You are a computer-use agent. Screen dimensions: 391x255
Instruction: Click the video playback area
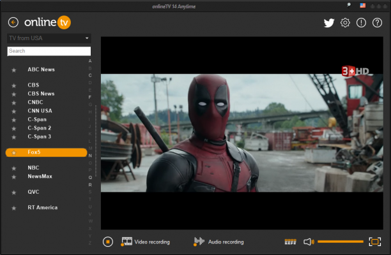pyautogui.click(x=242, y=133)
